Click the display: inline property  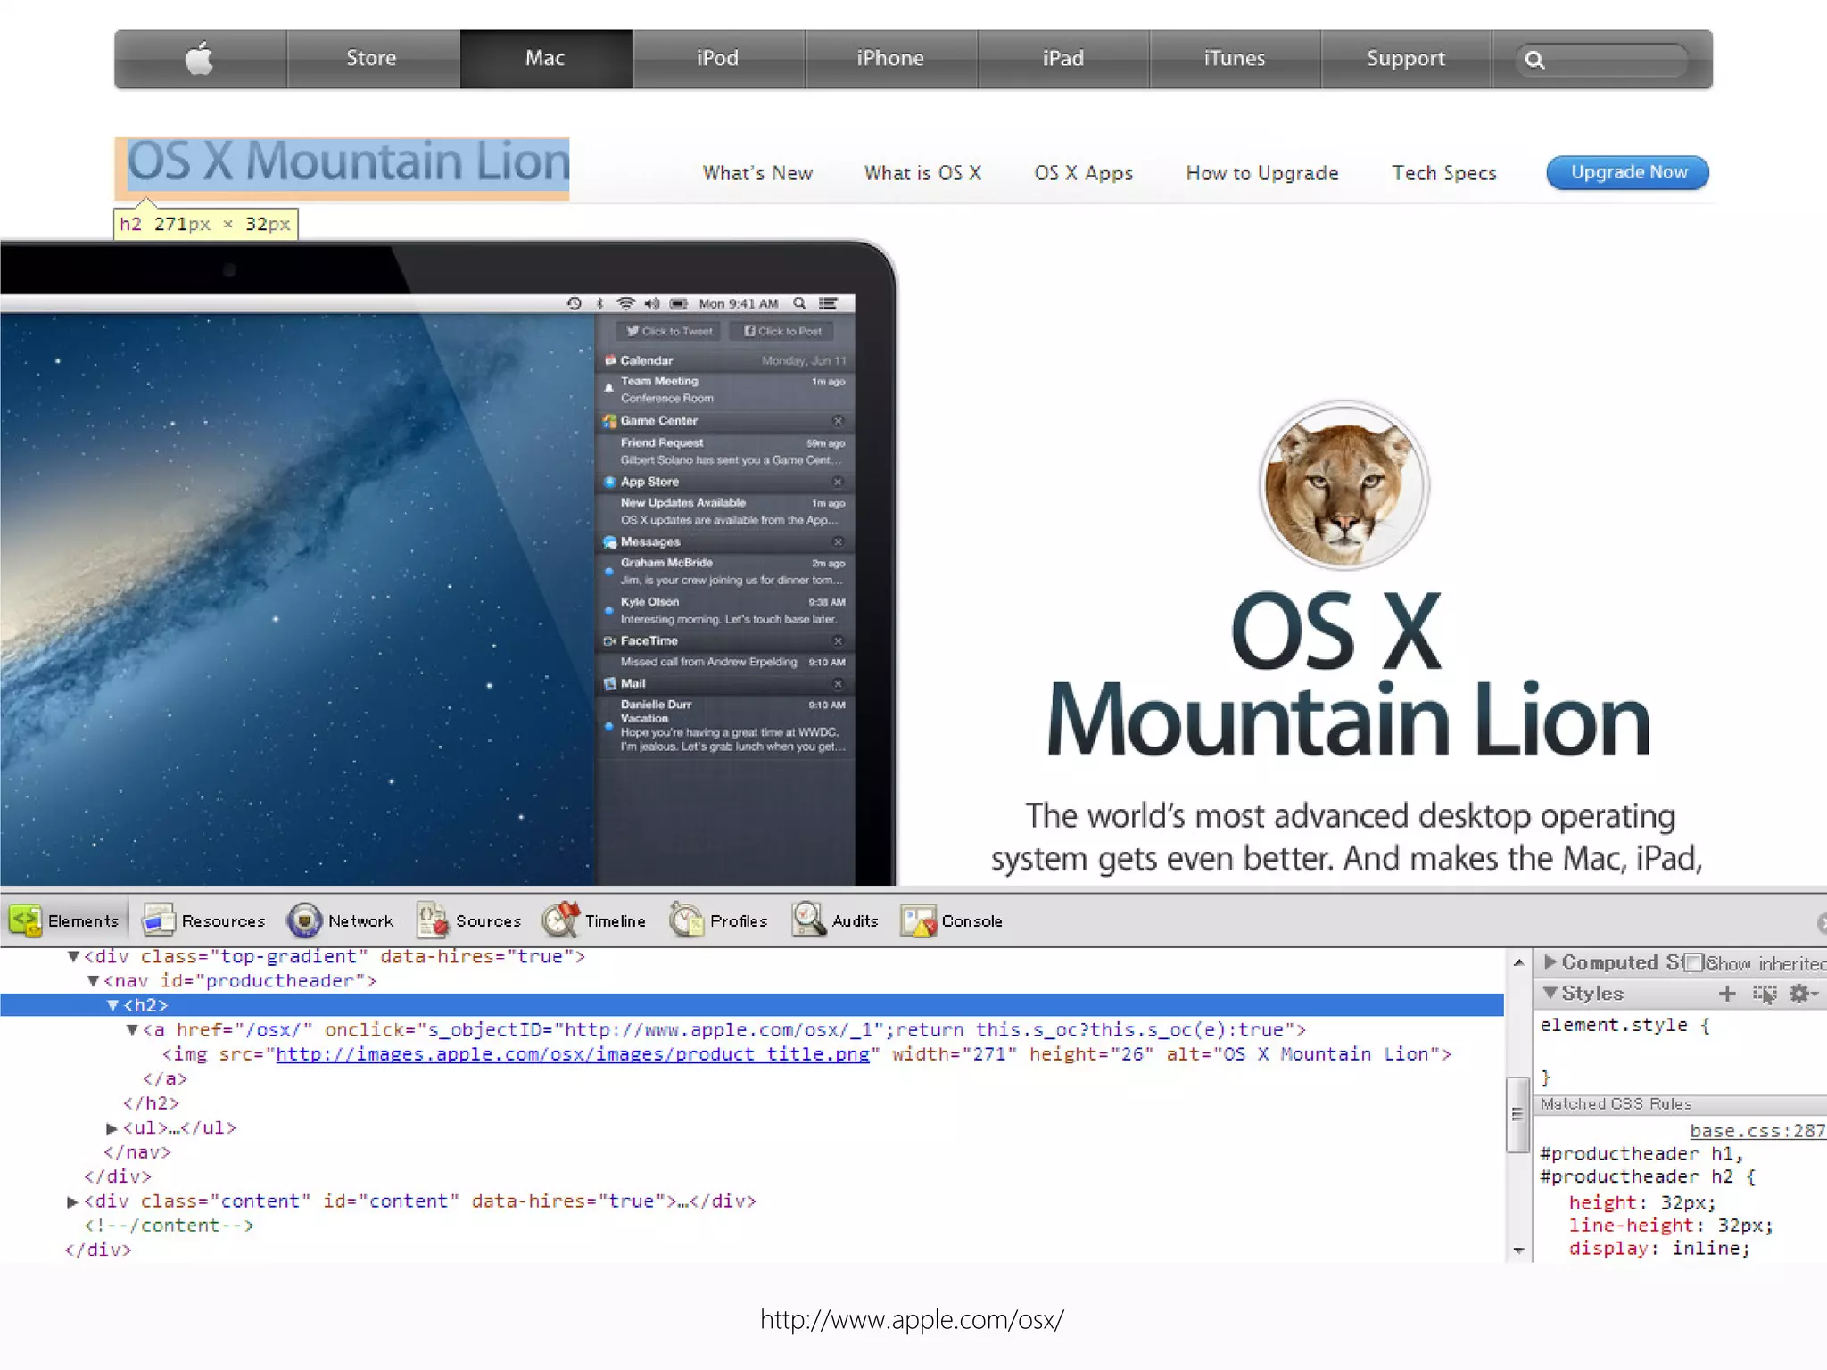click(1659, 1249)
